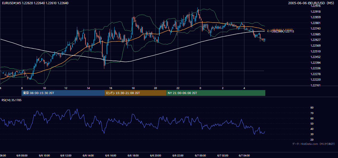Image resolution: width=338 pixels, height=158 pixels.
Task: Click RSI scale value 70
Action: click(312, 113)
